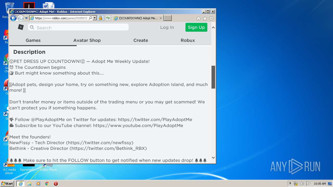Open the Internet Explorer Tools gear
Image resolution: width=333 pixels, height=187 pixels.
tap(211, 18)
